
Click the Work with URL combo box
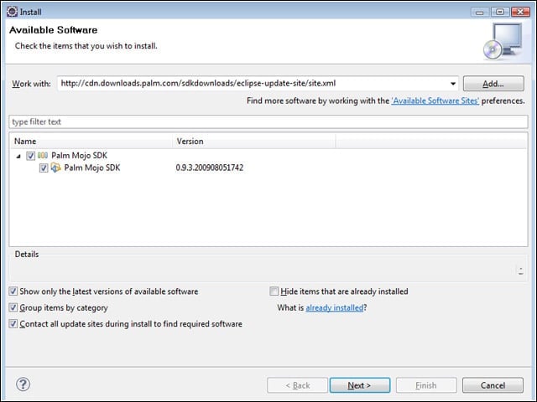[258, 84]
